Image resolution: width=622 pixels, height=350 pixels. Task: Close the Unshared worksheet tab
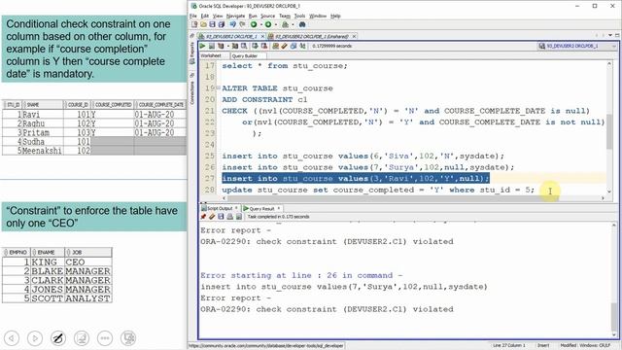pyautogui.click(x=354, y=37)
